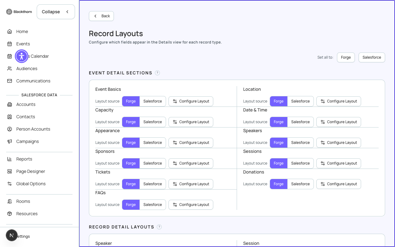Click the Communications envelope icon
This screenshot has width=395, height=247.
[10, 81]
